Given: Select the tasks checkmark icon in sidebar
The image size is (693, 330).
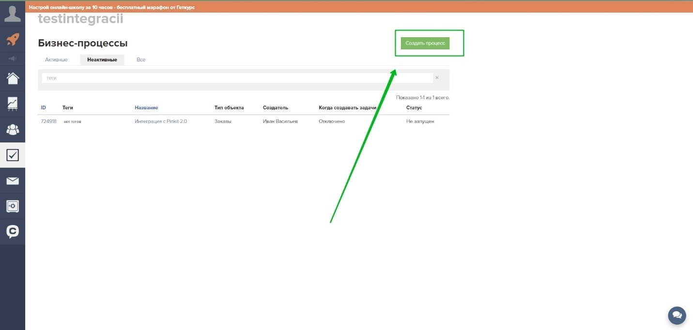Looking at the screenshot, I should point(13,155).
